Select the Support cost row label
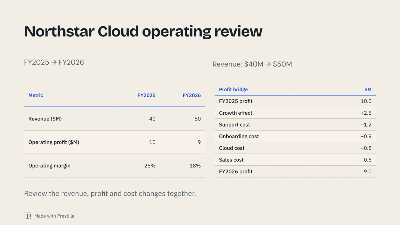This screenshot has width=400, height=225. point(234,125)
